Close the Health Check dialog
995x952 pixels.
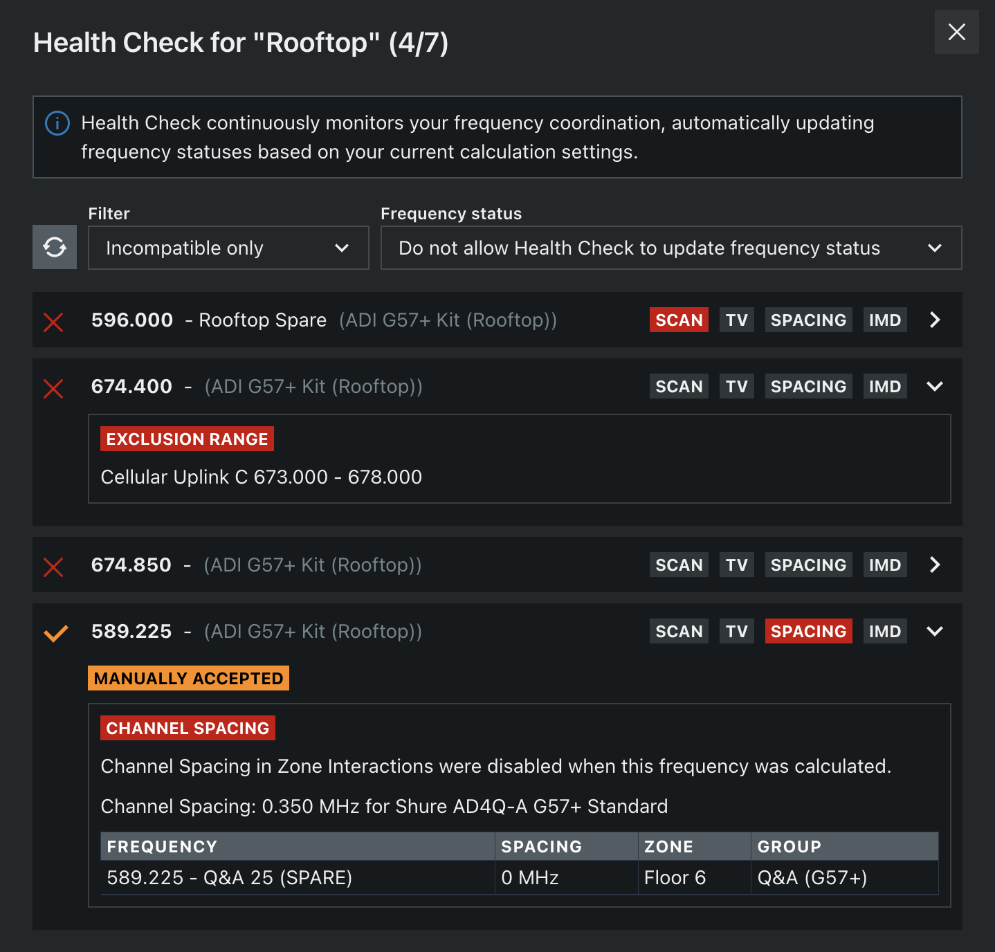956,32
